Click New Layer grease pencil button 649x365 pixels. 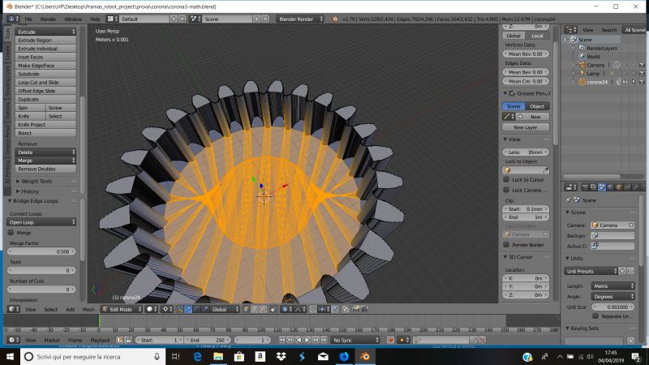tap(526, 127)
